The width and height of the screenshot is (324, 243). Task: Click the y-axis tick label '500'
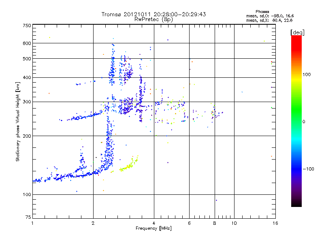point(27,59)
